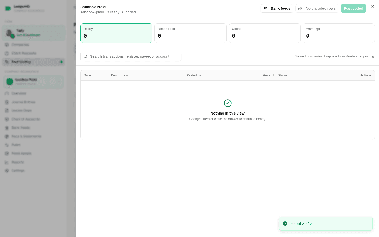Click the Post coded button

(x=353, y=8)
